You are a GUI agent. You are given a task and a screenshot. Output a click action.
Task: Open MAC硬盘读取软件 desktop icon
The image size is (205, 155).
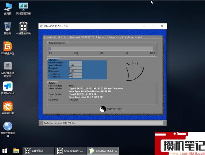[8, 70]
